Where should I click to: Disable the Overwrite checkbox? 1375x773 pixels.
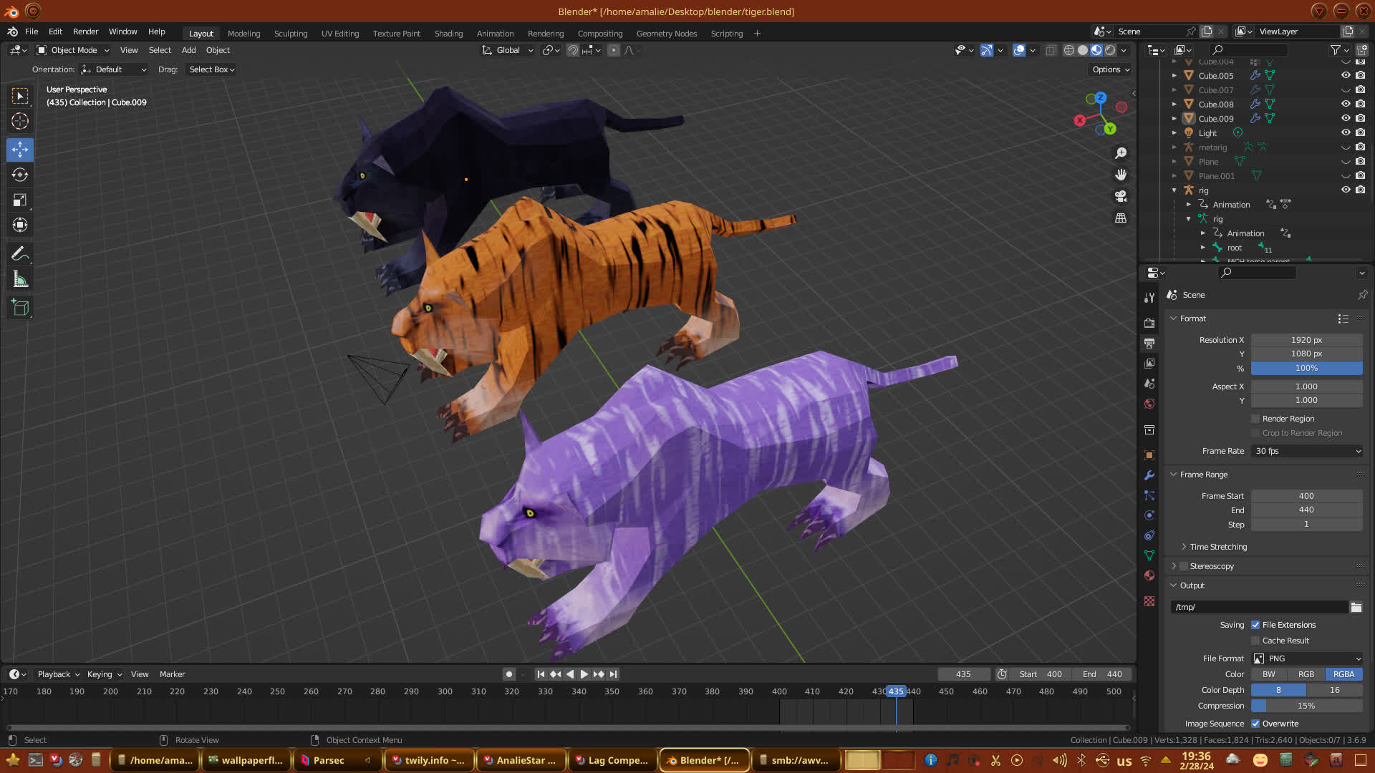click(1255, 724)
